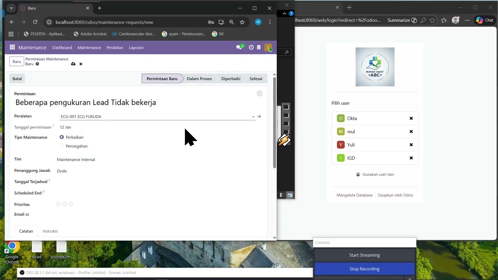Set stage to Dalam Proses

(x=199, y=79)
